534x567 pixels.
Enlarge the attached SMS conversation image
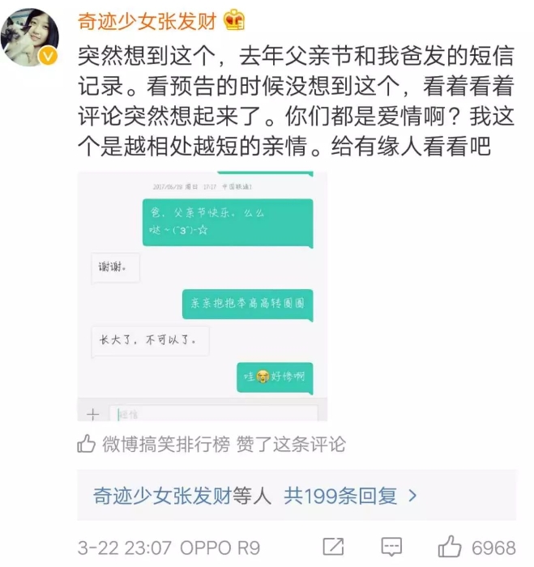pos(203,296)
